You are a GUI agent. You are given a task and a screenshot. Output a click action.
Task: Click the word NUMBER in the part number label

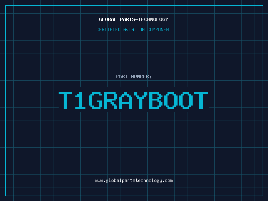[141, 76]
